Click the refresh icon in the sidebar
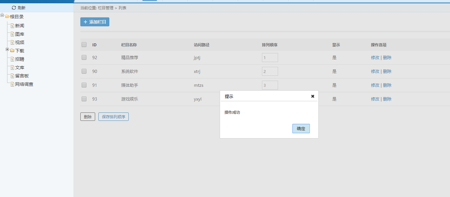 click(14, 8)
